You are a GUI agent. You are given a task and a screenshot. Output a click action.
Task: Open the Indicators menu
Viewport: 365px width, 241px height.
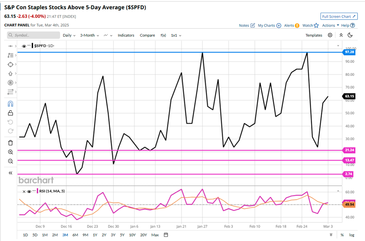tap(126, 35)
